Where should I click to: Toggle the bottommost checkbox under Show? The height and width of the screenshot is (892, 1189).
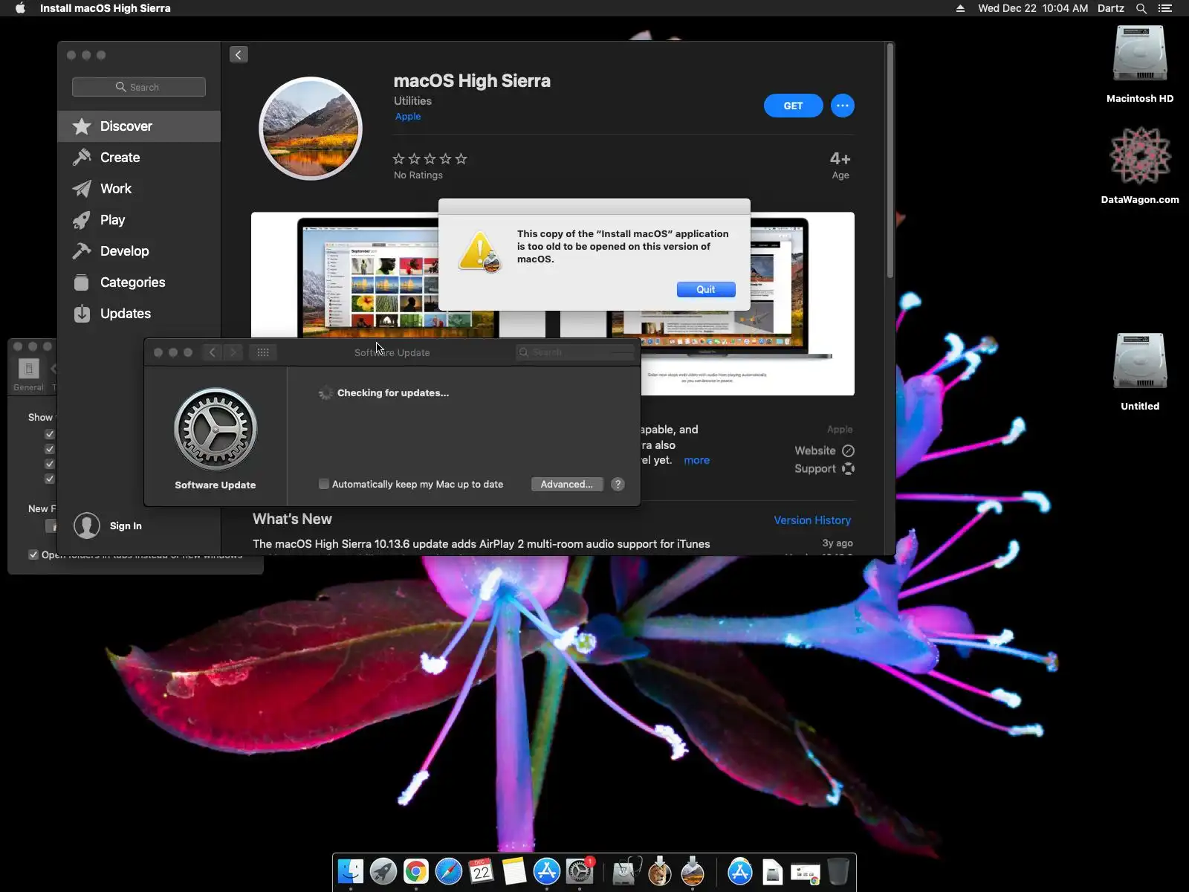[x=50, y=479]
